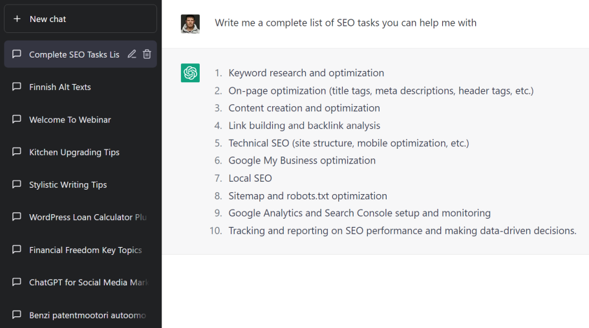Click chat bubble icon beside Finnish Alt Texts
Image resolution: width=589 pixels, height=328 pixels.
click(x=17, y=87)
